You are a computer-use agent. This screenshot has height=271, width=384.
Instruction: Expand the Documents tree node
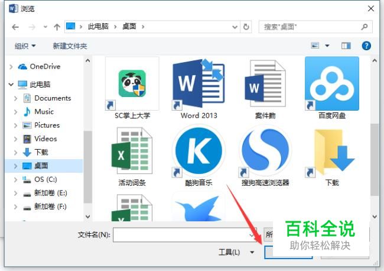point(16,98)
